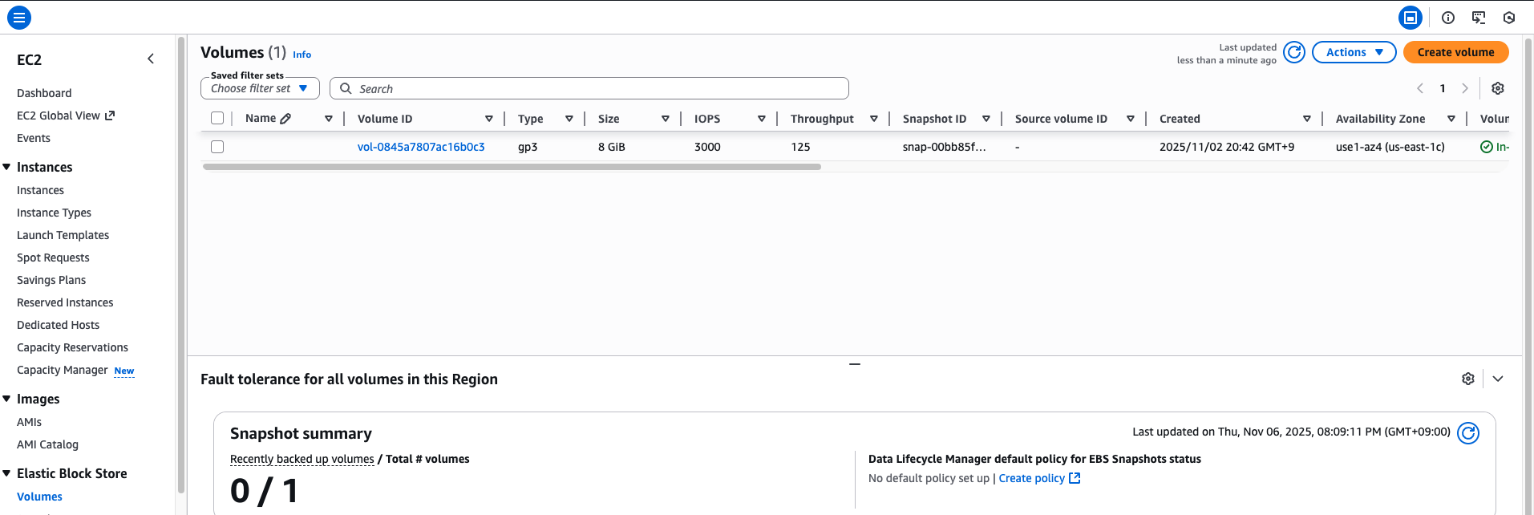Open Savings Plans page
The height and width of the screenshot is (515, 1534).
pyautogui.click(x=51, y=280)
